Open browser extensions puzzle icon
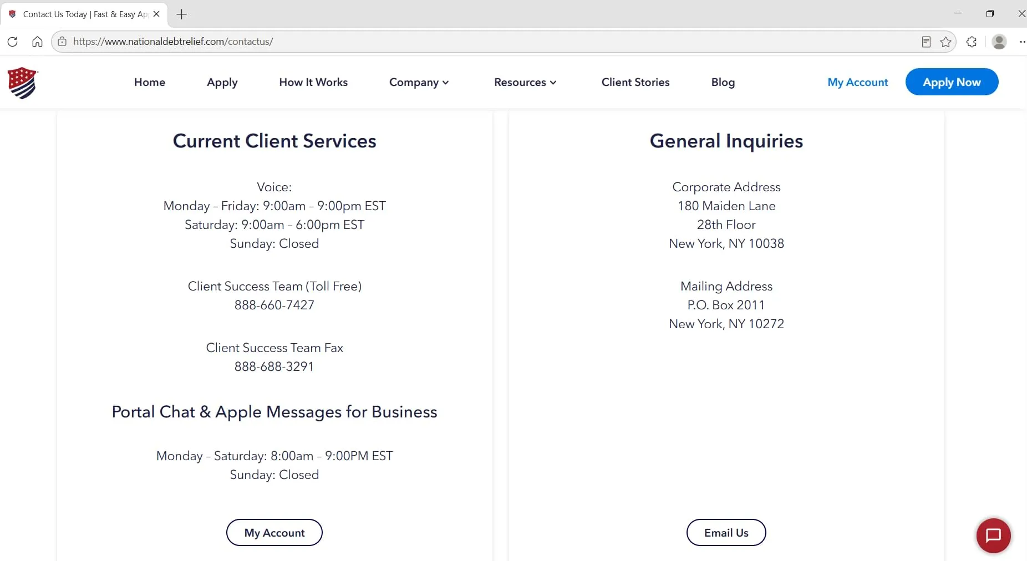 tap(972, 42)
